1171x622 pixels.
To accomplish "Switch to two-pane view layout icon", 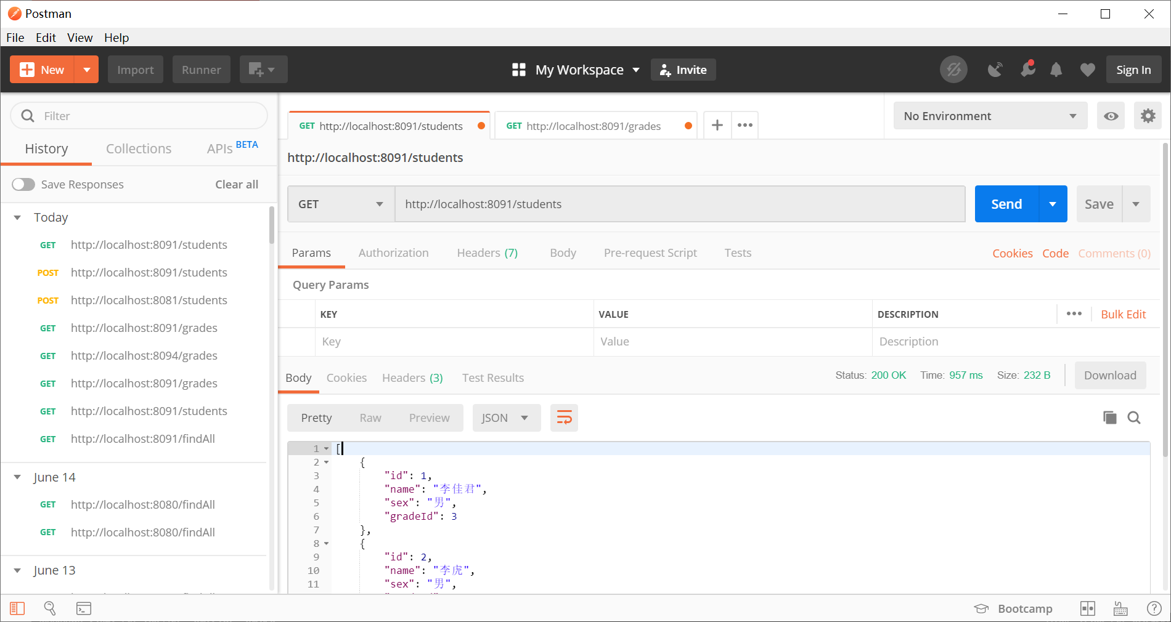I will point(1088,608).
